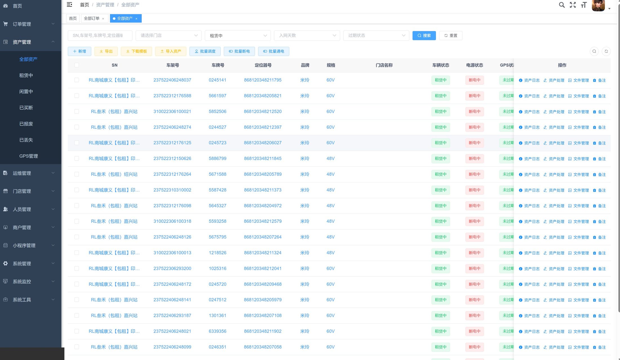Open the 过期状态 dropdown
Image resolution: width=620 pixels, height=360 pixels.
click(376, 35)
